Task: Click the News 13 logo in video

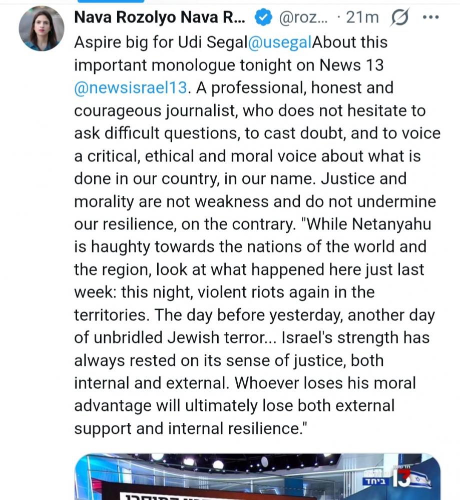Action: (x=402, y=481)
